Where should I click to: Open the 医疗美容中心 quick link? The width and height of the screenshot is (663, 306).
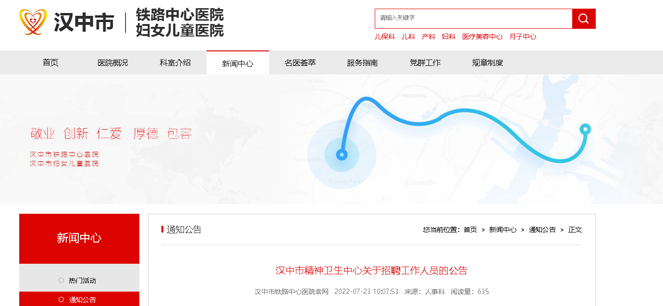(482, 37)
